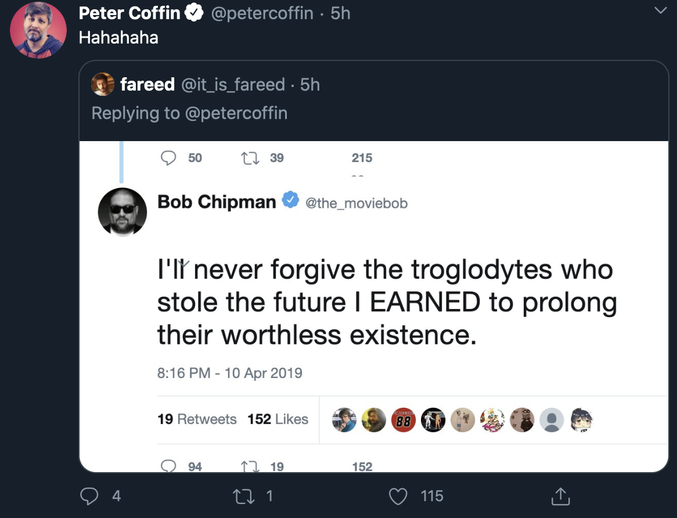
Task: Click the 19 Retweets count
Action: pos(197,419)
